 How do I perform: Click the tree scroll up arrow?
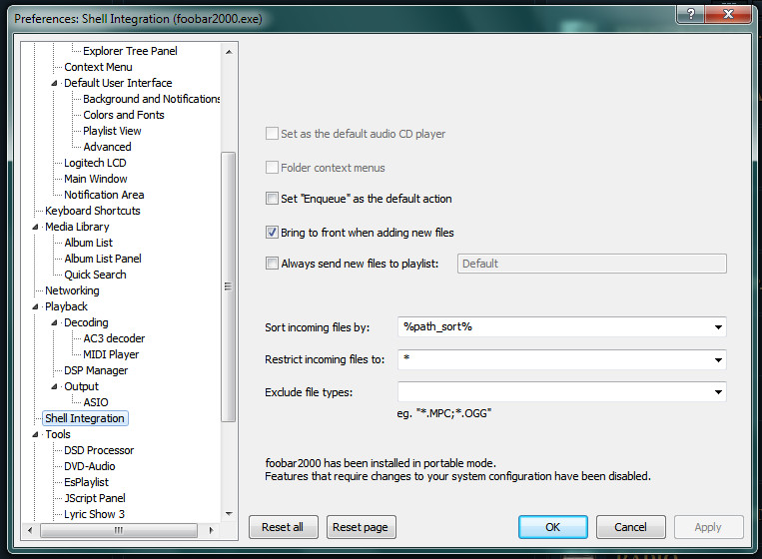tap(229, 52)
